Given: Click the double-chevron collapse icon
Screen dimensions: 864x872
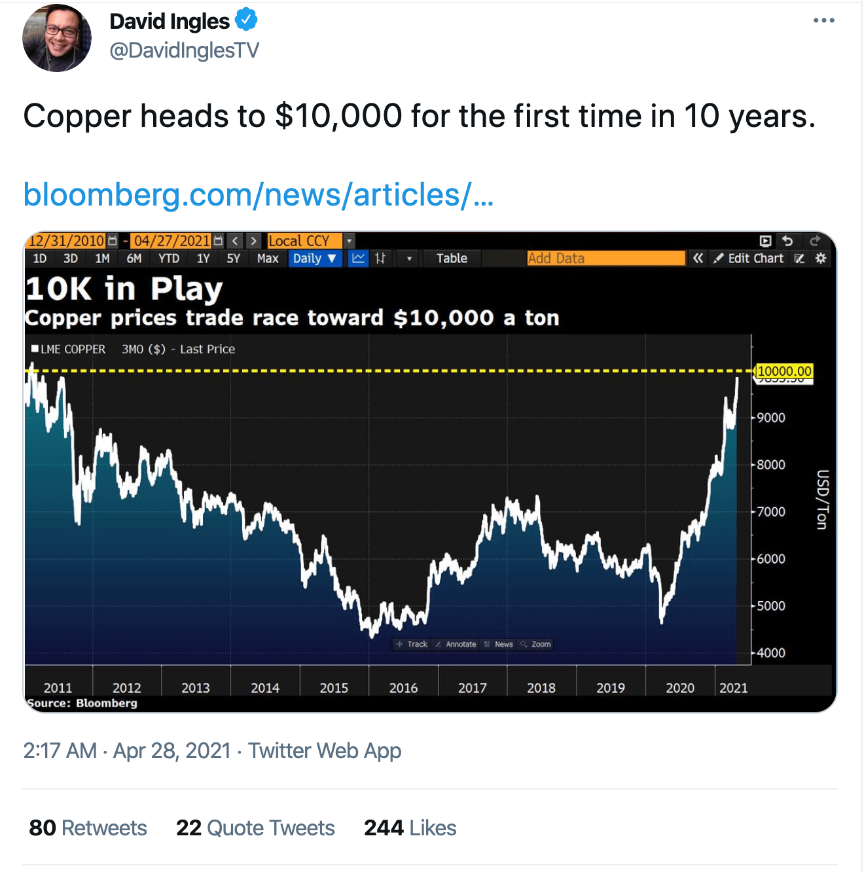Looking at the screenshot, I should pyautogui.click(x=698, y=259).
